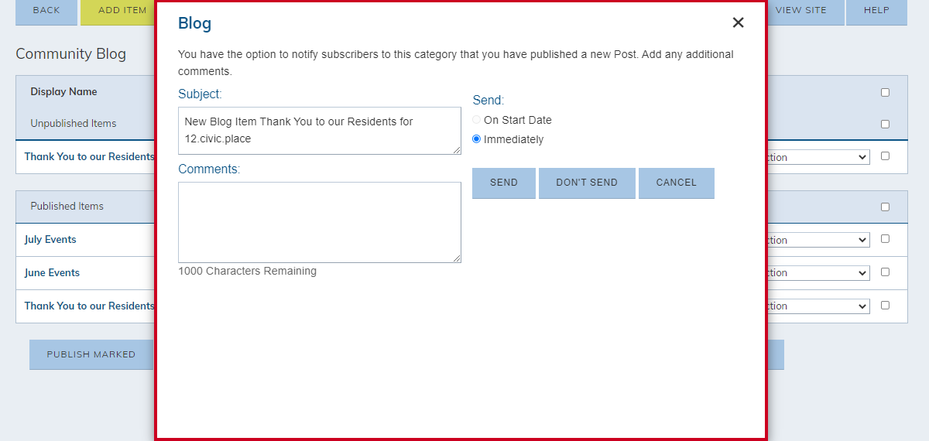Cancel the Blog notification dialog
The image size is (929, 441).
(677, 183)
